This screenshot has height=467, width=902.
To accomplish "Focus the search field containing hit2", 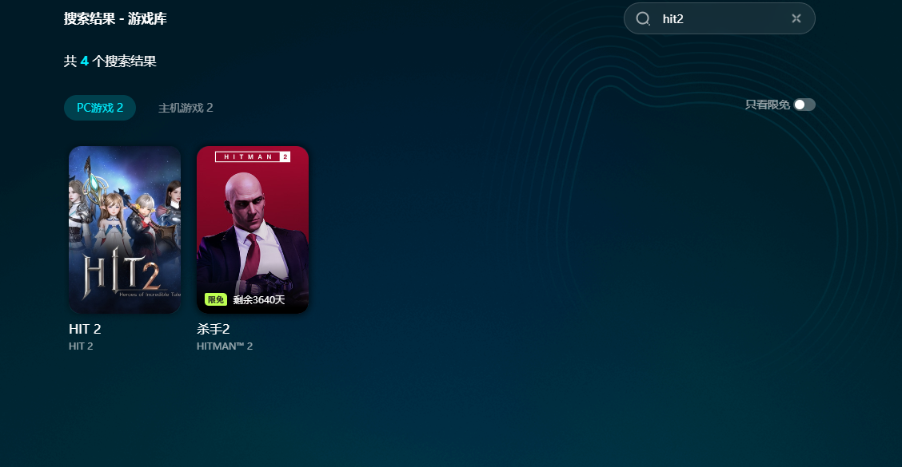I will point(720,18).
